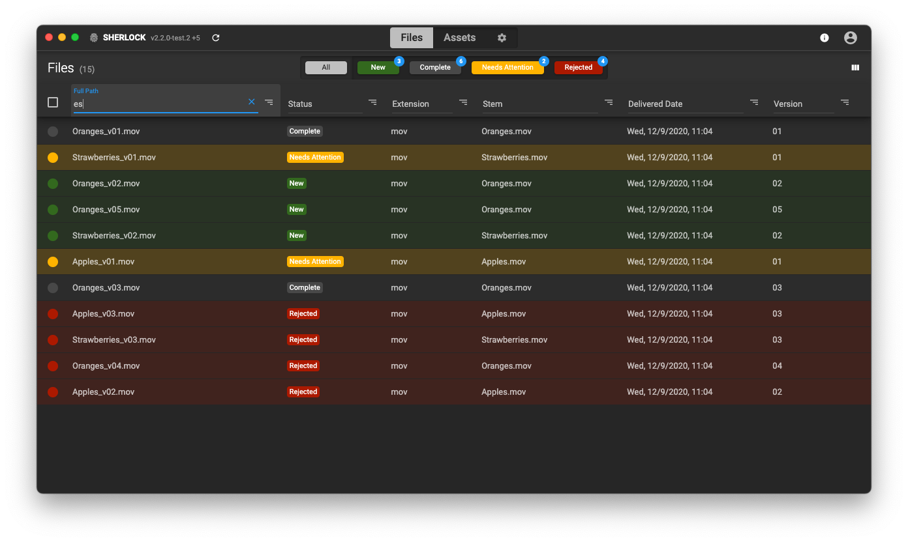Click the Sherlock fingerprint logo icon
Image resolution: width=908 pixels, height=542 pixels.
pos(94,38)
